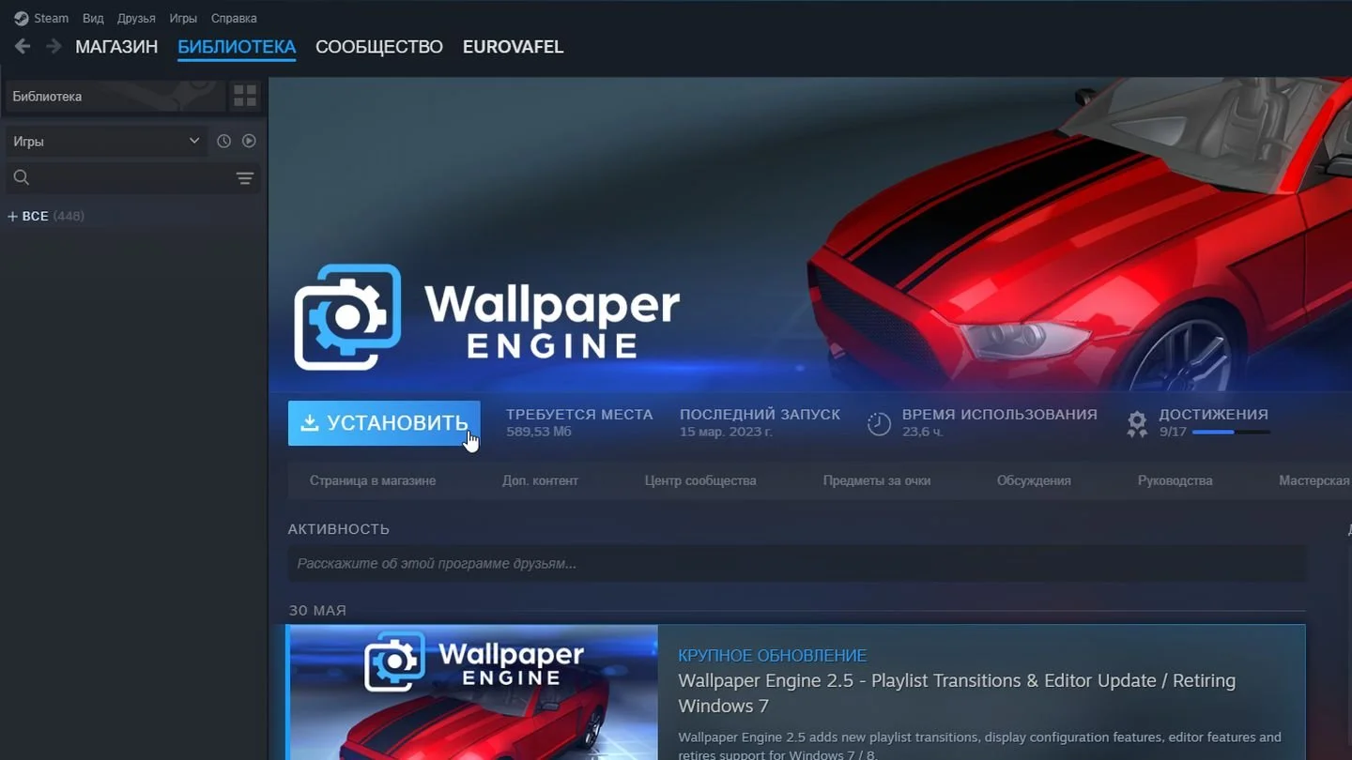Click the 23,6 ч. usage time value
The image size is (1352, 760).
coord(923,432)
